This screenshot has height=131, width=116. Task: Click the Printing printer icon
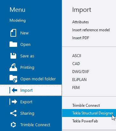pos(13,67)
